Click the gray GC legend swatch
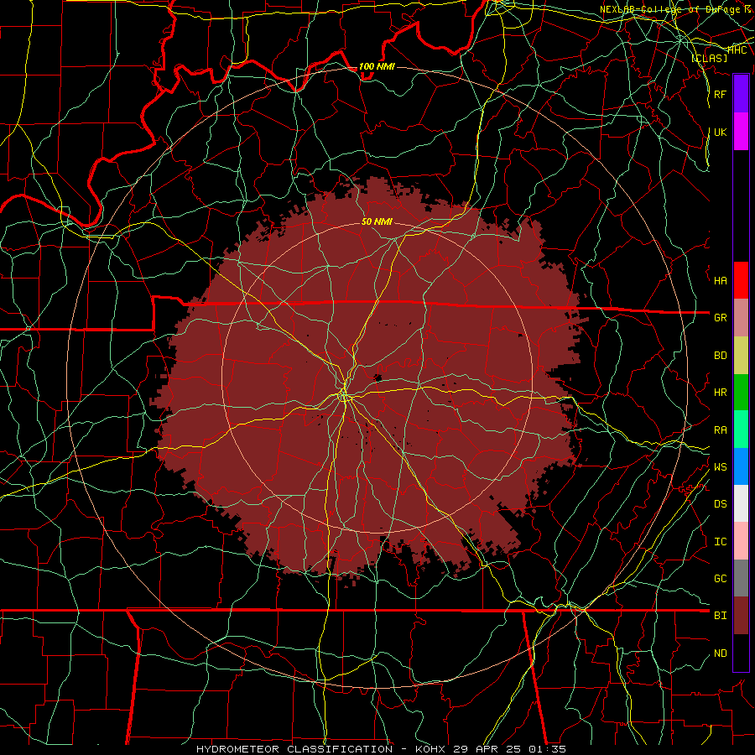 (x=741, y=578)
